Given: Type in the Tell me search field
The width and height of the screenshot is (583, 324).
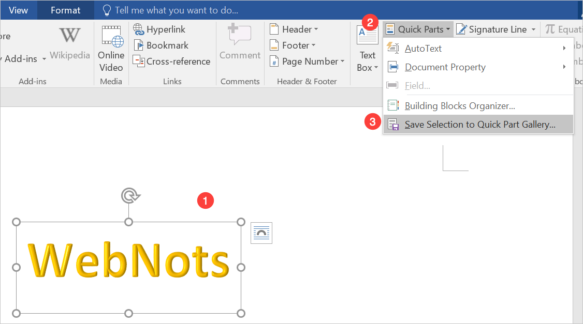Looking at the screenshot, I should 177,10.
